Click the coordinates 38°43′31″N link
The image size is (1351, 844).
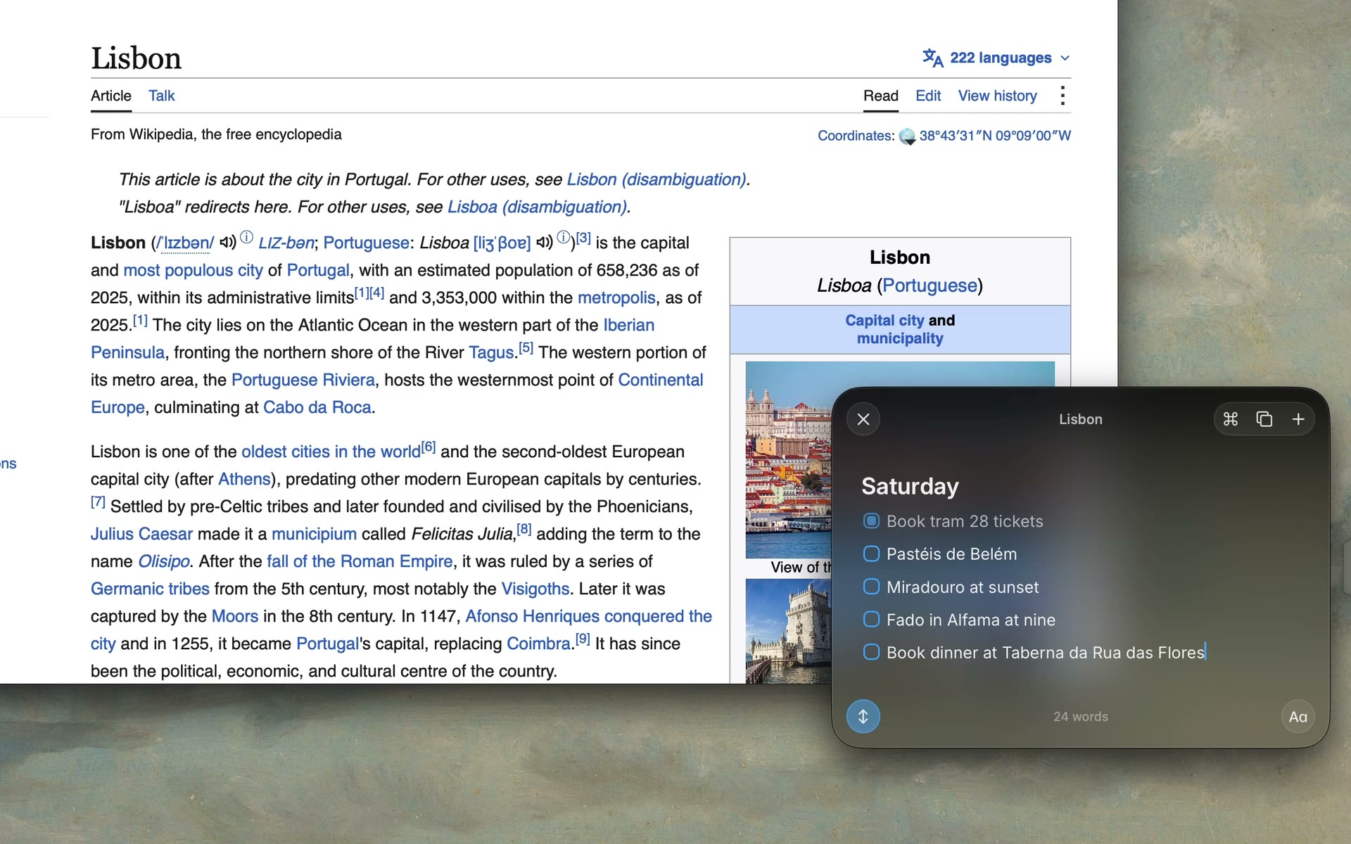click(x=995, y=136)
